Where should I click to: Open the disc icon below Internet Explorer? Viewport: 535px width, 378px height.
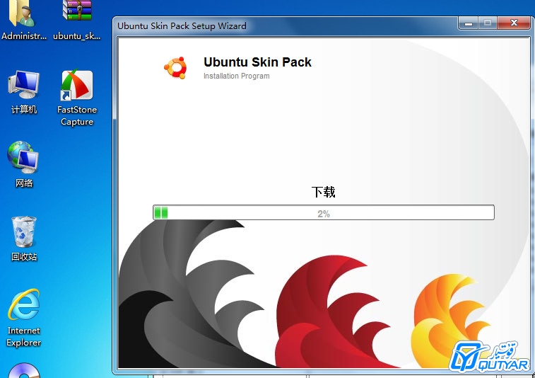pyautogui.click(x=23, y=371)
